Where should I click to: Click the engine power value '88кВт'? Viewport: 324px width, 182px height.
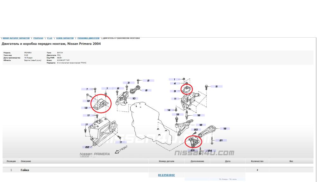59,58
